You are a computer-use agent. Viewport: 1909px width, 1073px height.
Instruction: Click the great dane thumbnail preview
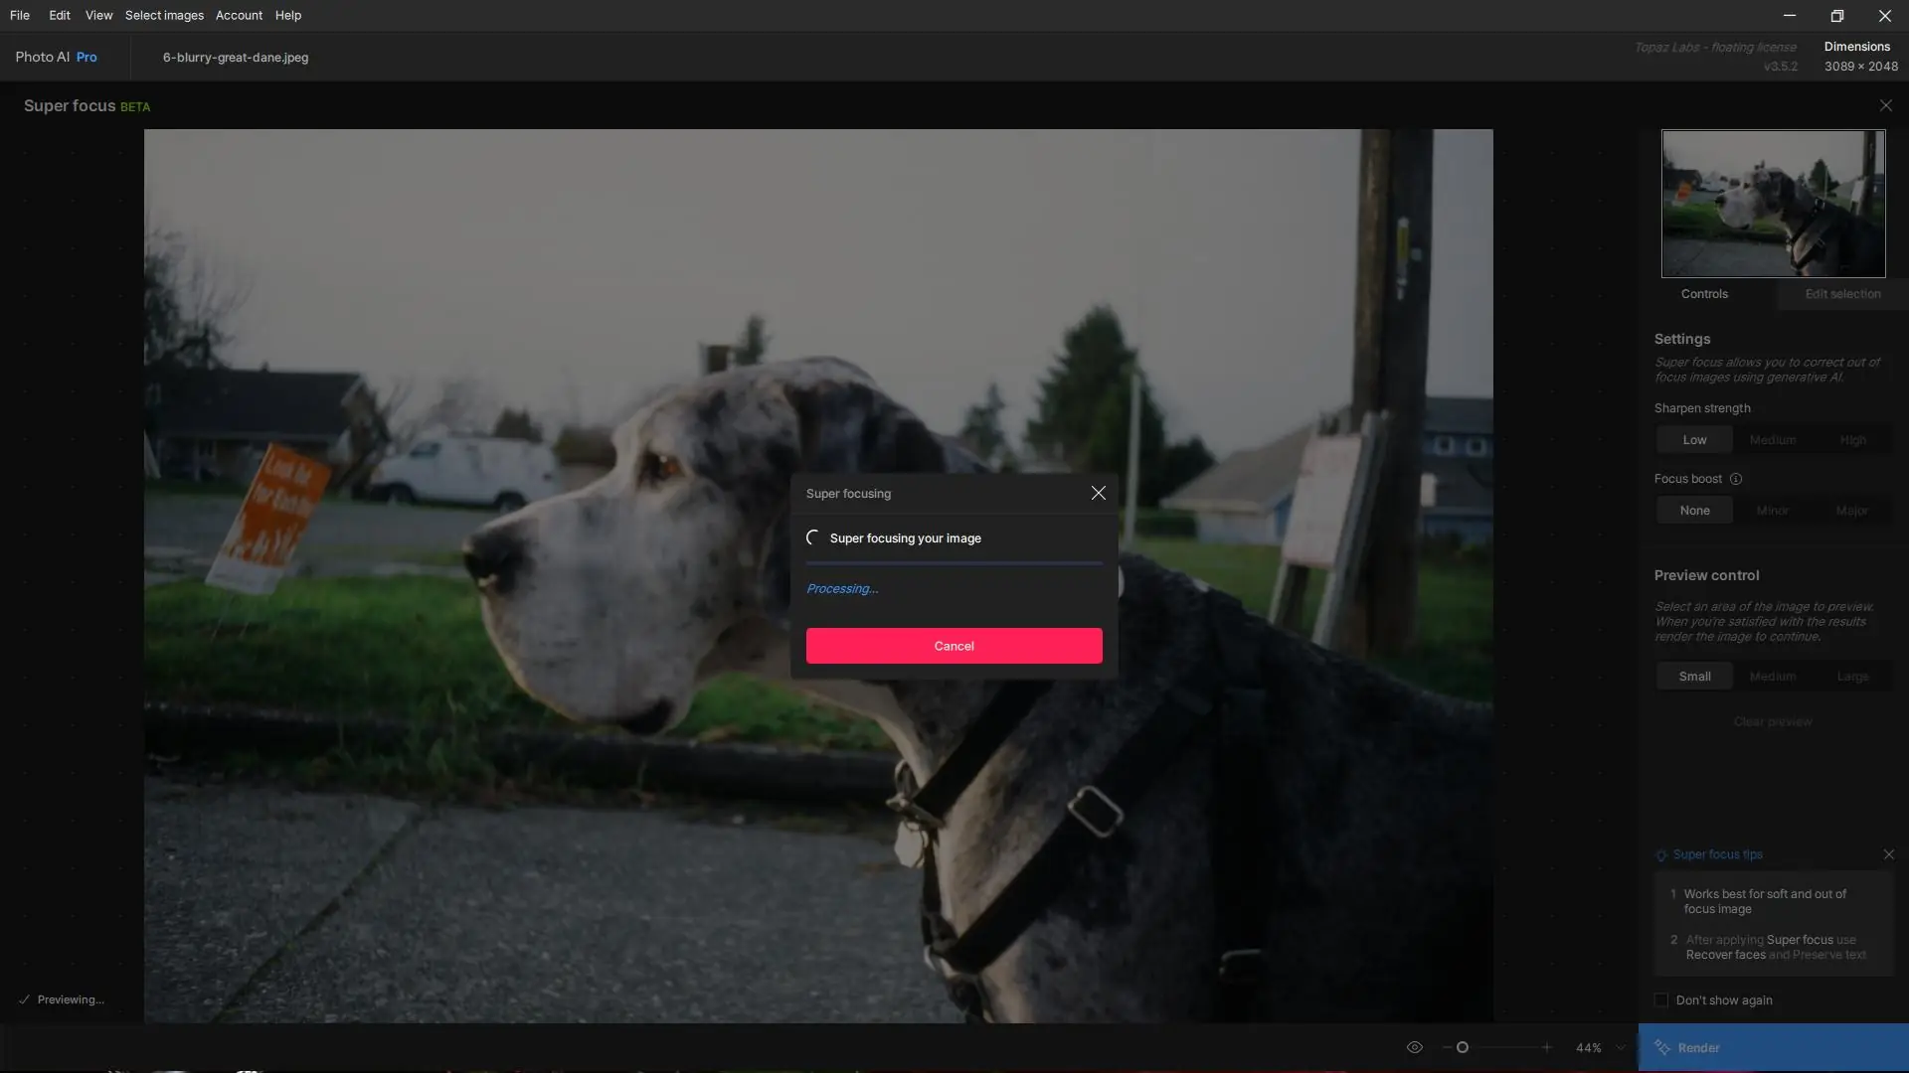1773,204
